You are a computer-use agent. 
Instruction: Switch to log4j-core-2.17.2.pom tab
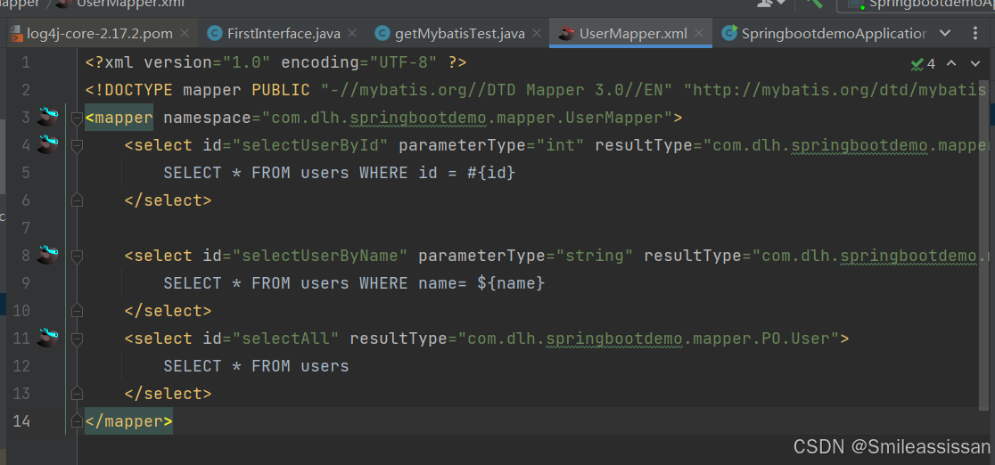click(100, 33)
